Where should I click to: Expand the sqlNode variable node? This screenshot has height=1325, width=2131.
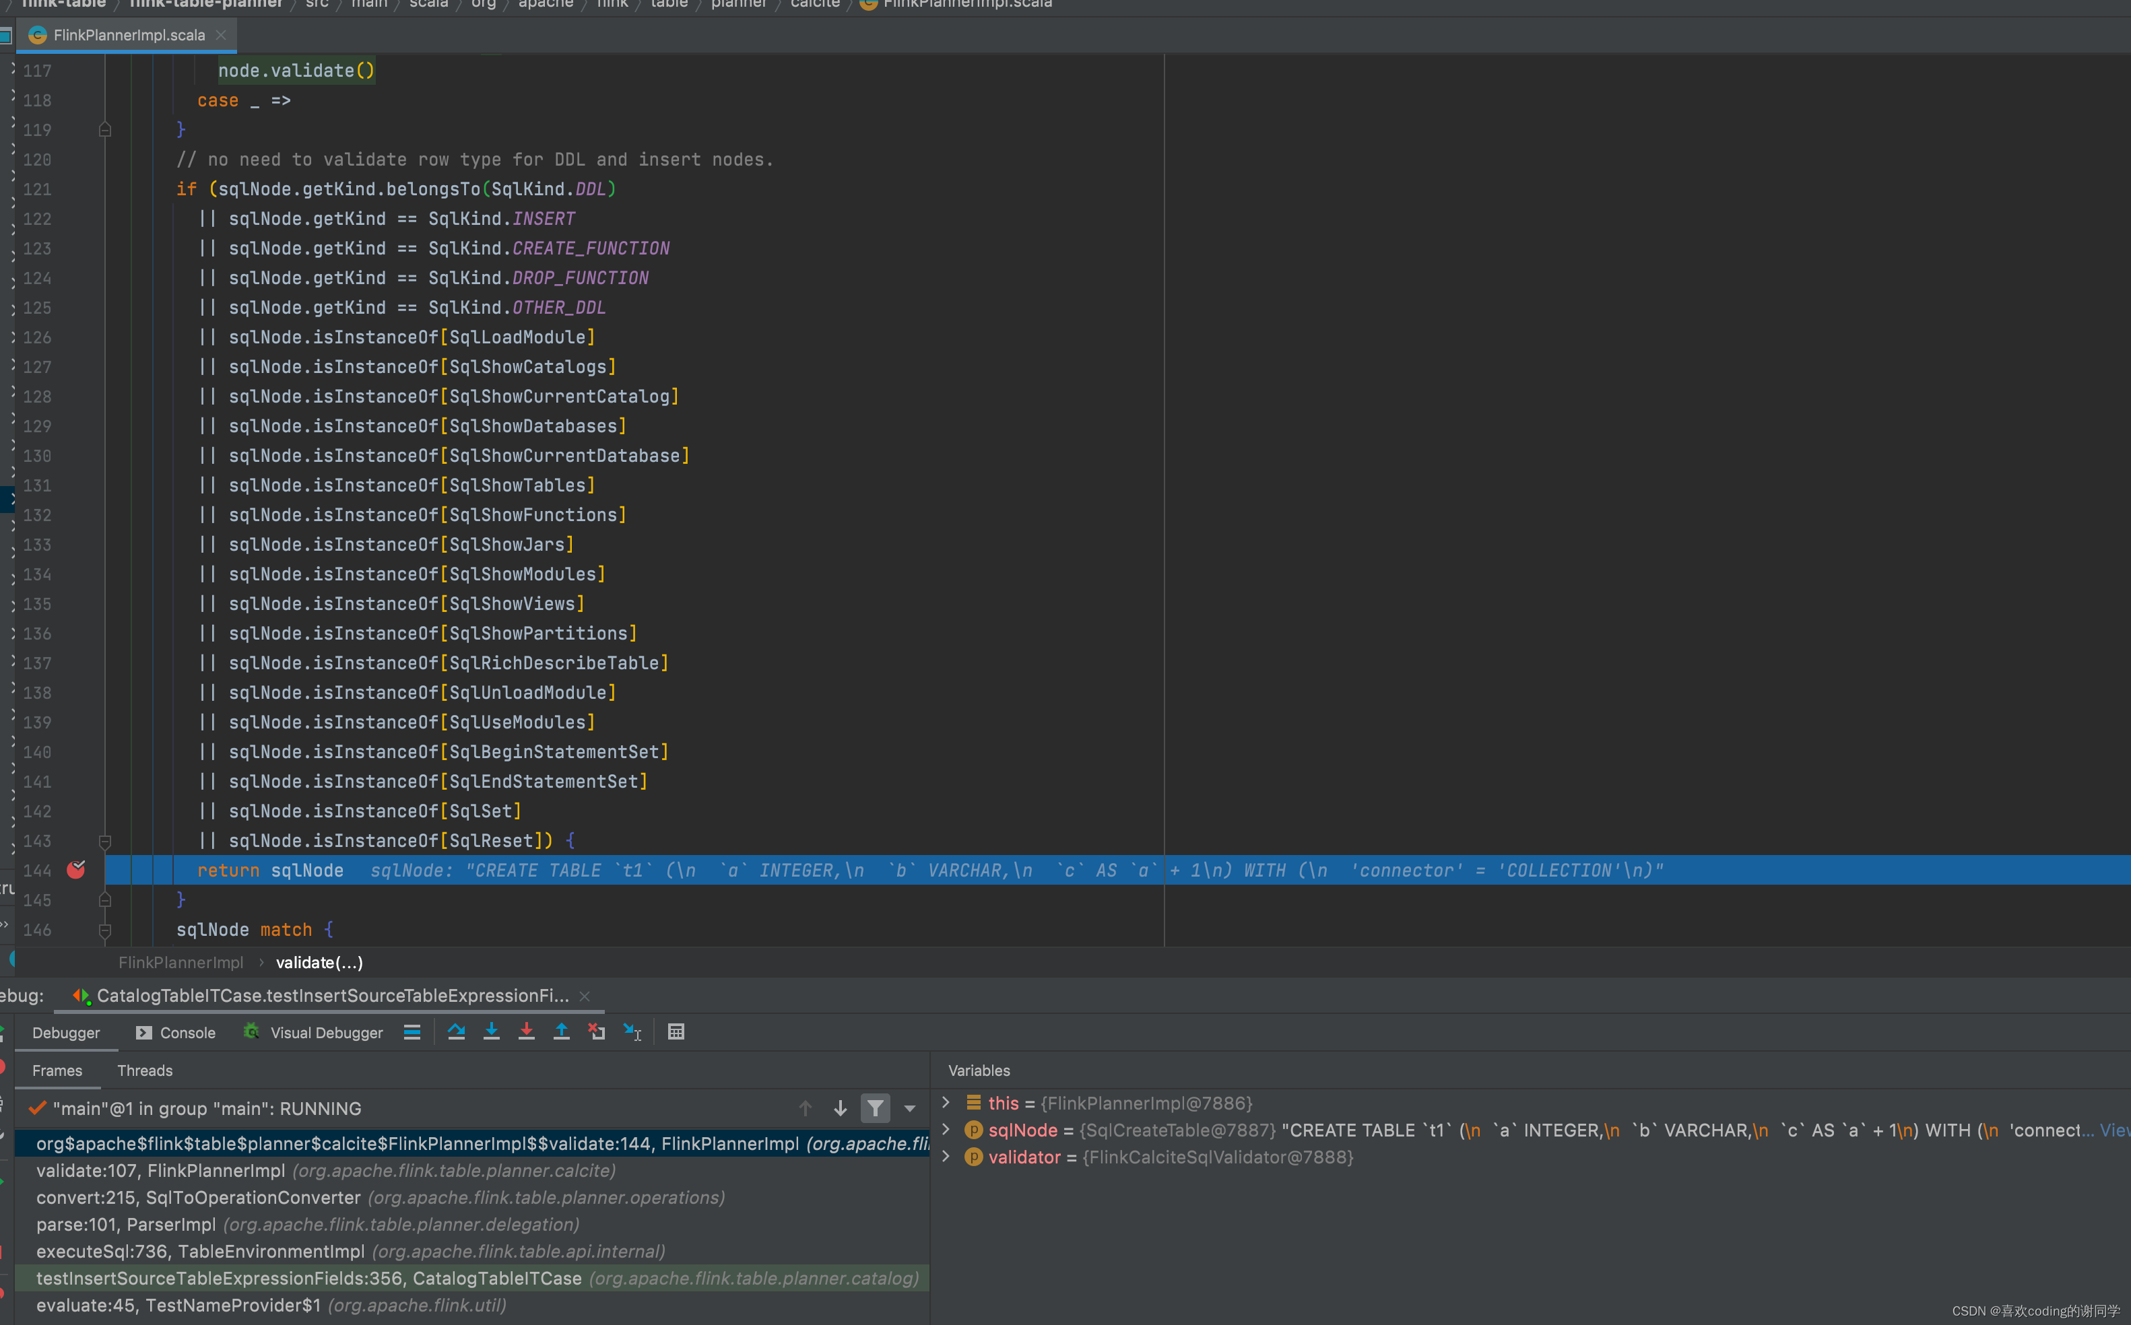(x=946, y=1130)
